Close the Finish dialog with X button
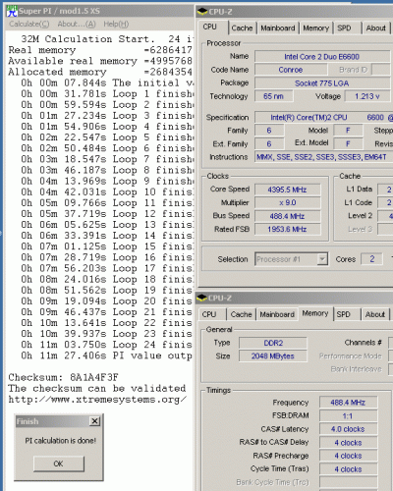 [x=94, y=421]
